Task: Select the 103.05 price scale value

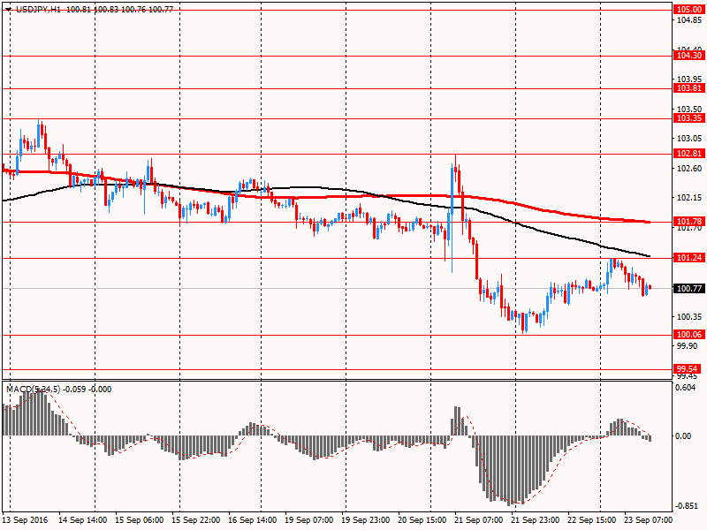Action: (x=689, y=139)
